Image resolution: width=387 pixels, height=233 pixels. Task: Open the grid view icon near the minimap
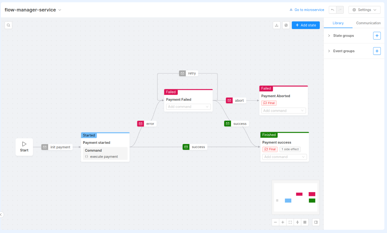click(305, 222)
